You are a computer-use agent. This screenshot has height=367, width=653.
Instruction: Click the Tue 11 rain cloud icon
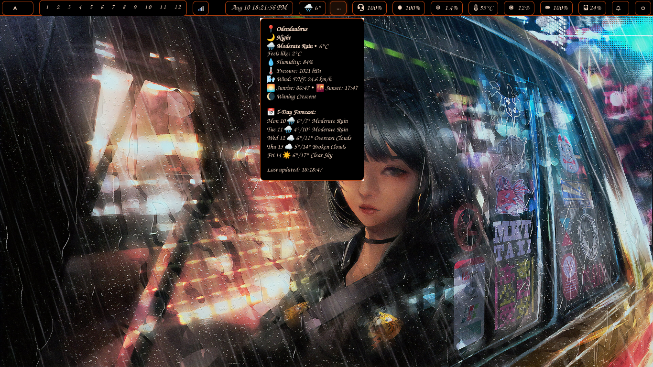click(288, 130)
